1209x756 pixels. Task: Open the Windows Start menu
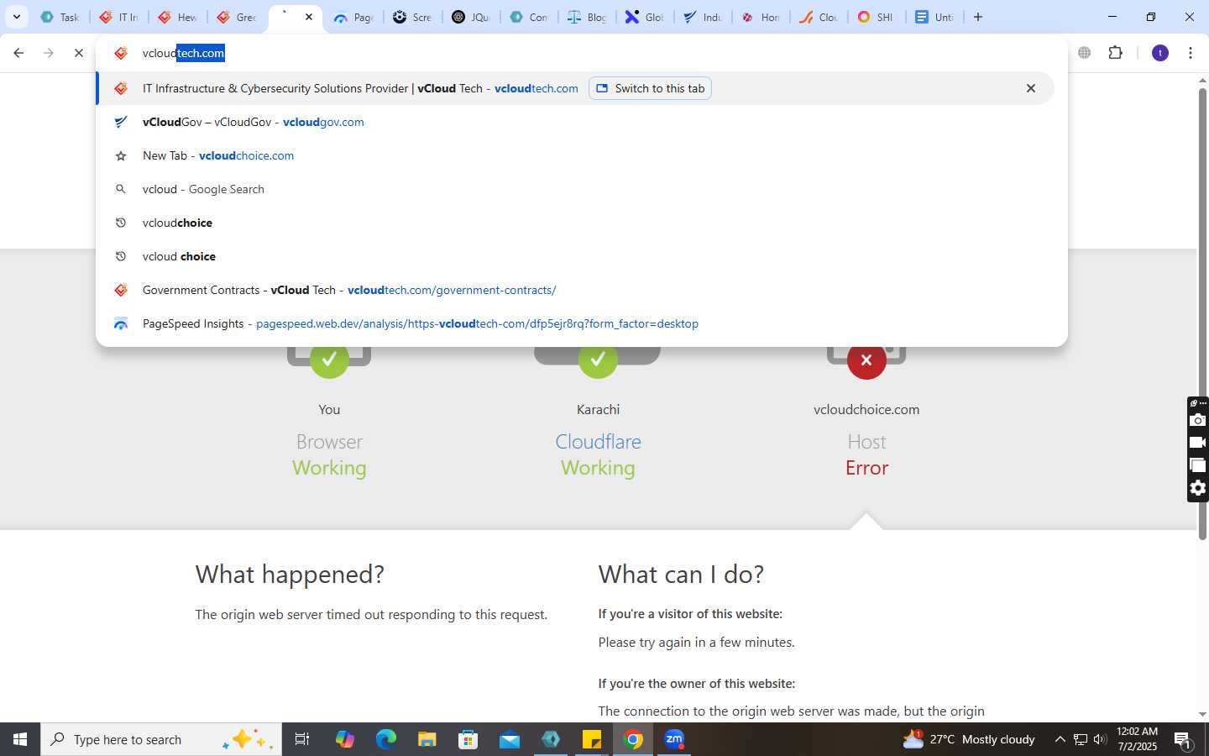point(20,739)
